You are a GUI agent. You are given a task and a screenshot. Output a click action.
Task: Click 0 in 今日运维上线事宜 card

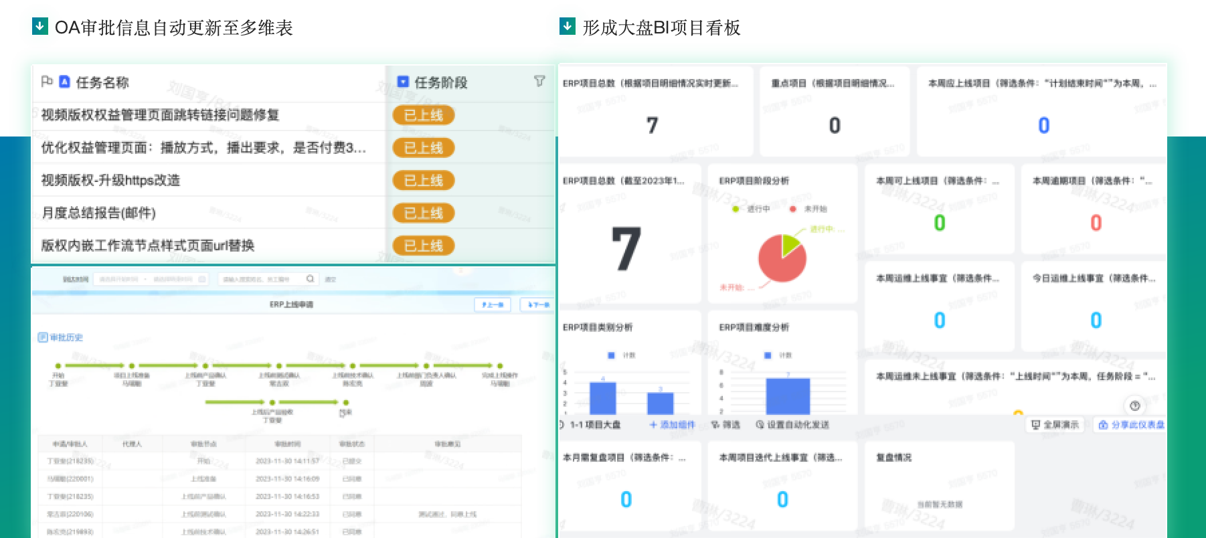(x=1096, y=321)
